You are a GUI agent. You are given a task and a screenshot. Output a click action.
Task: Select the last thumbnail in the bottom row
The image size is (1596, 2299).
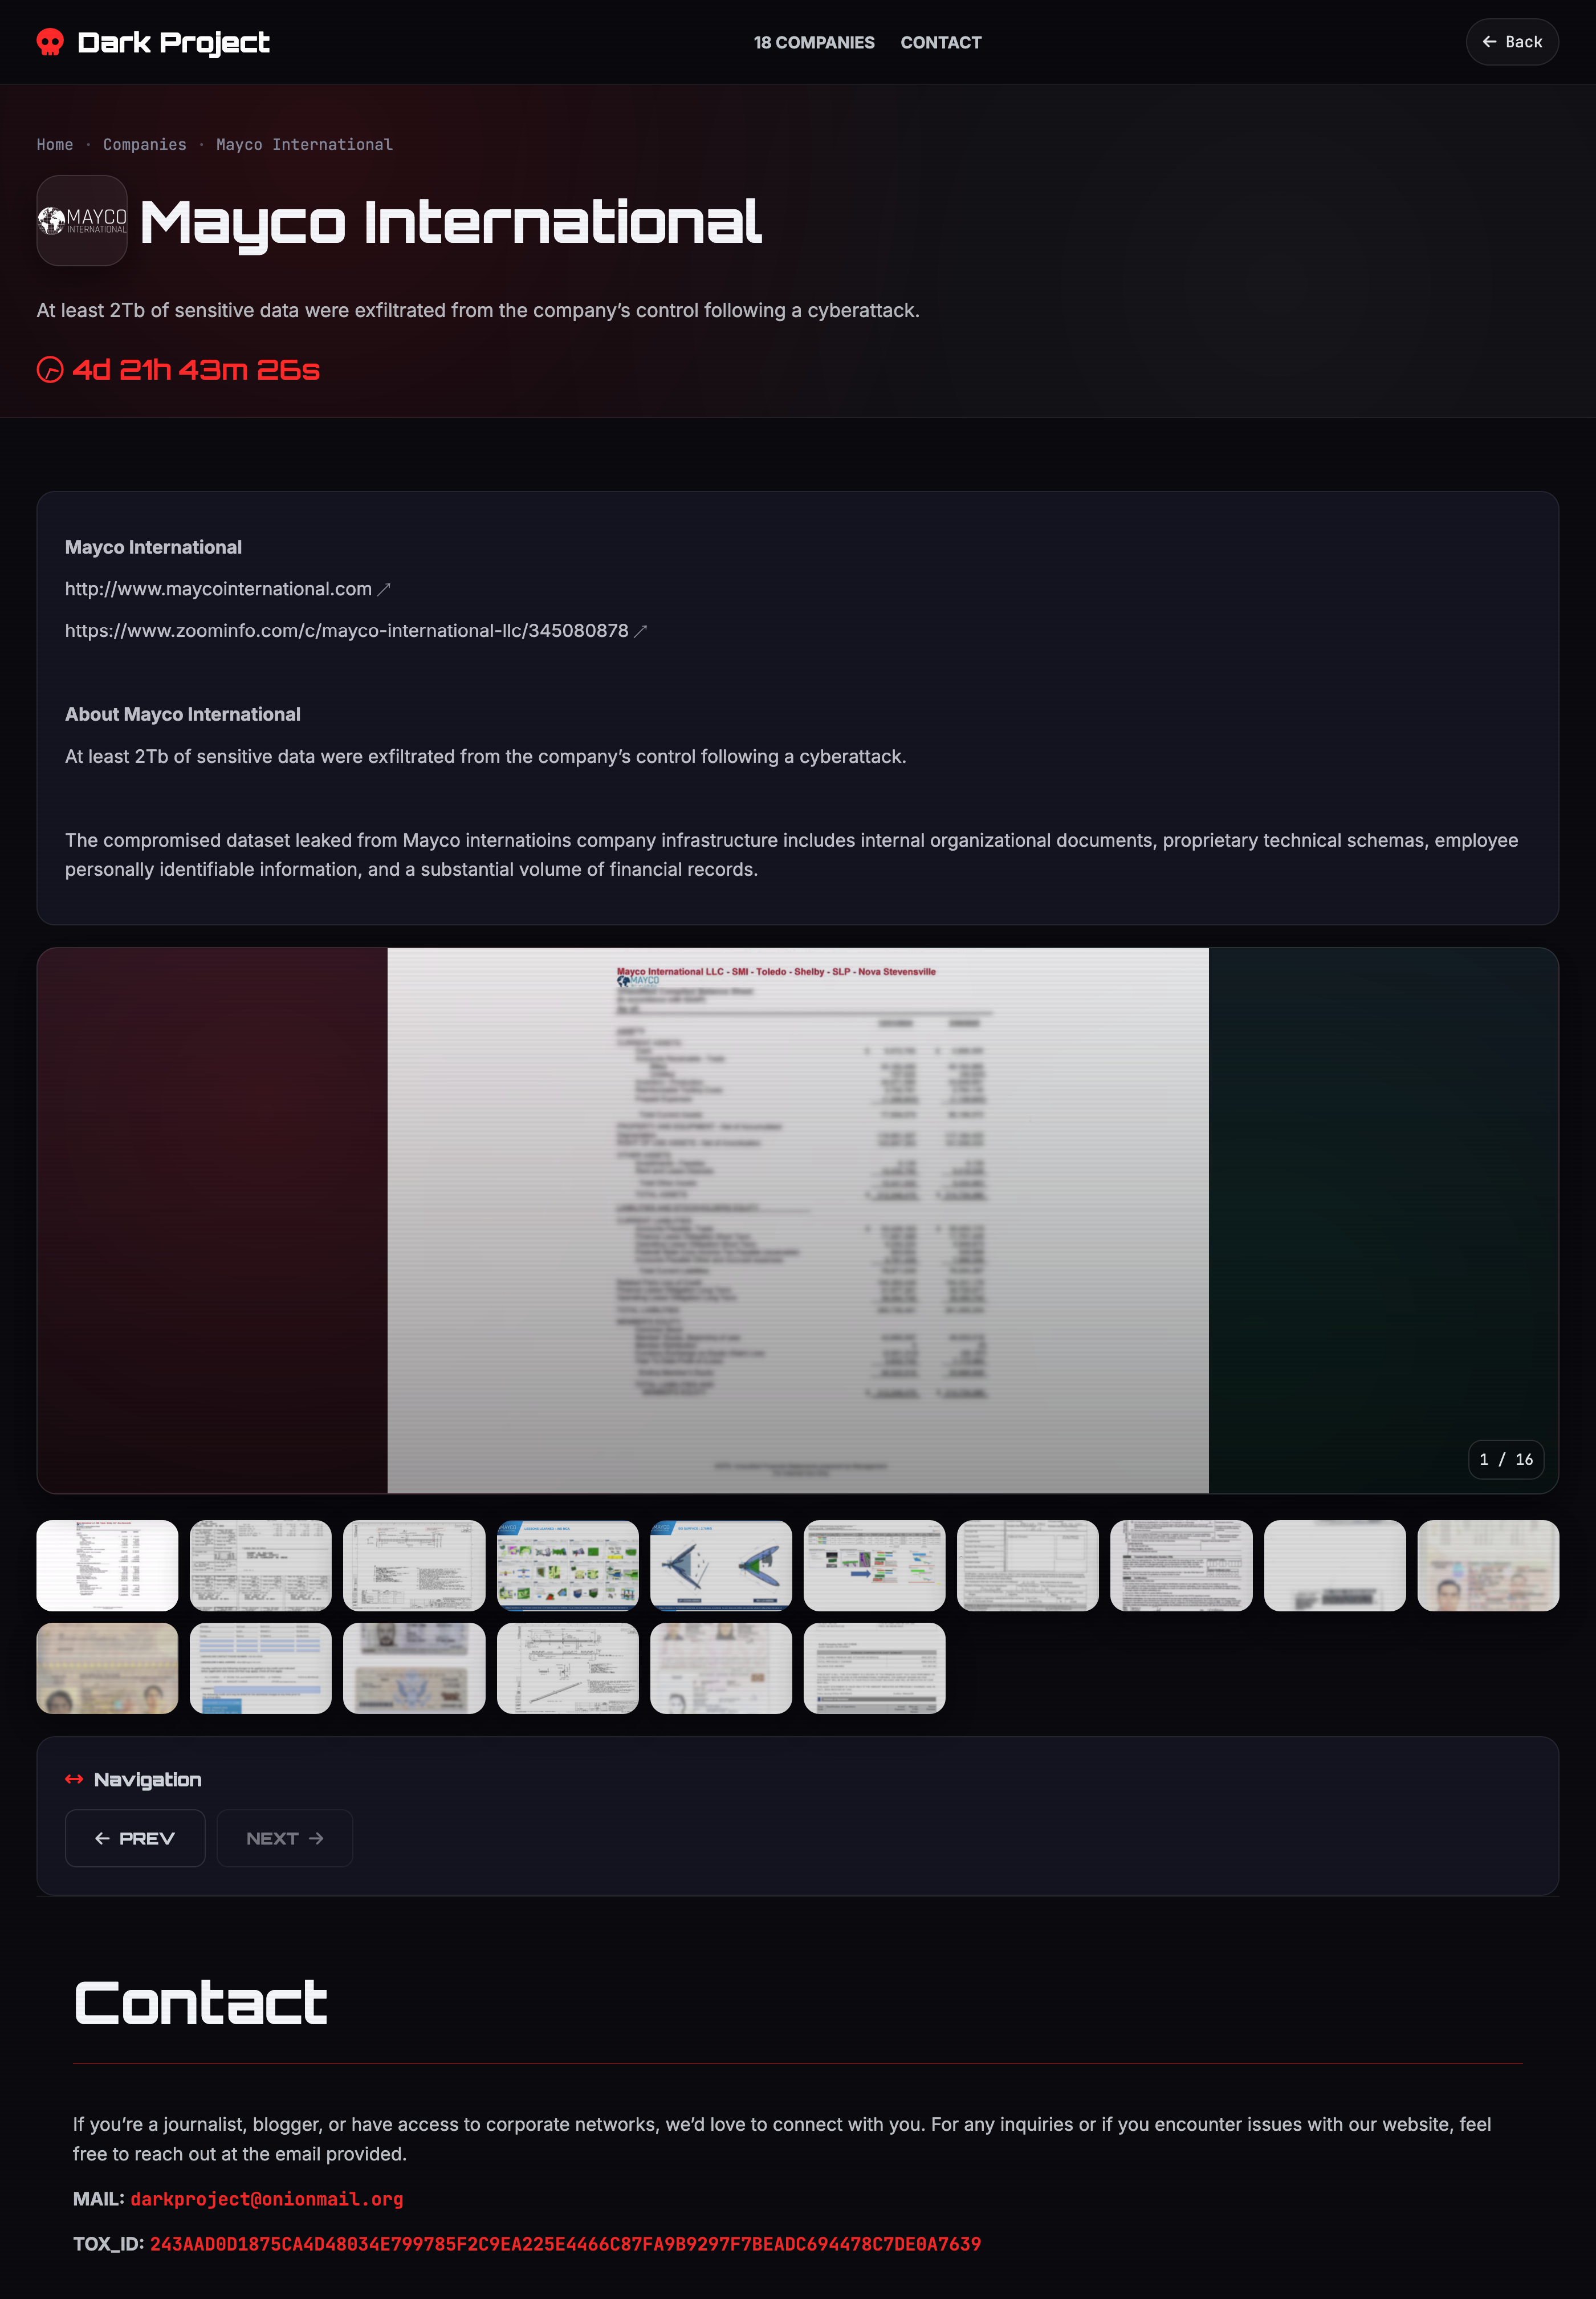(875, 1669)
